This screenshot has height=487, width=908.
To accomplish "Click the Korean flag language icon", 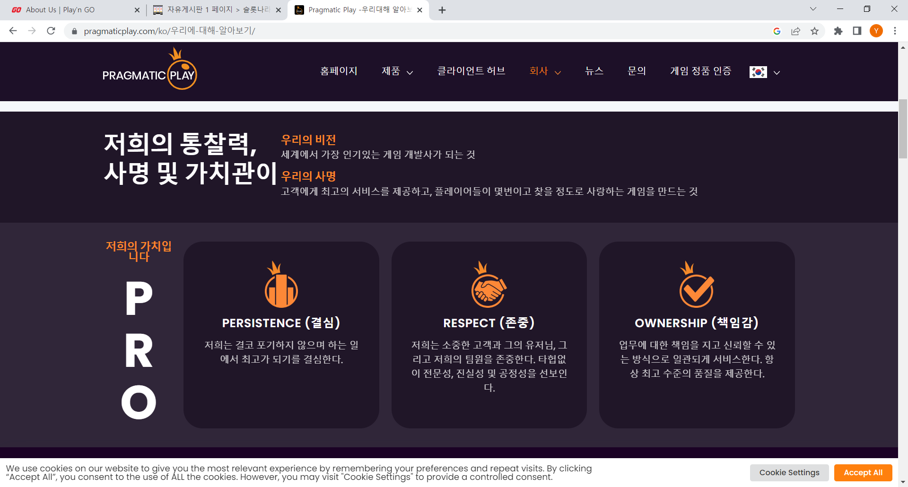I will click(x=758, y=72).
